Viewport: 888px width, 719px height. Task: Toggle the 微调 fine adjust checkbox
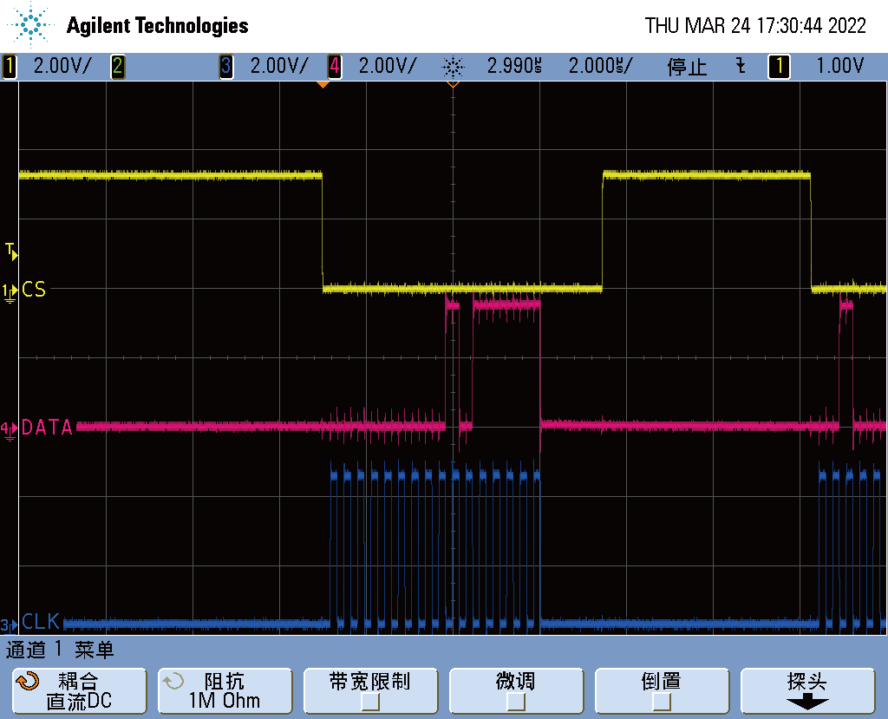tap(516, 701)
